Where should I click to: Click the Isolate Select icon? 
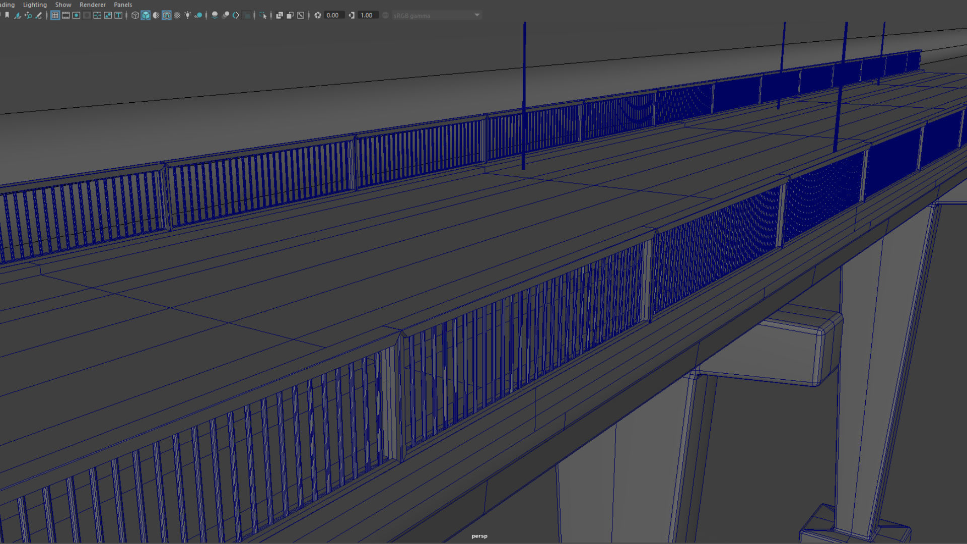[263, 15]
